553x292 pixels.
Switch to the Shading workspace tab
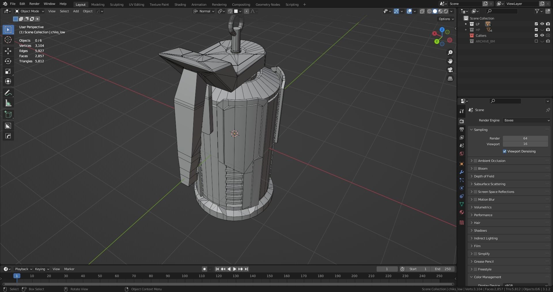tap(180, 4)
